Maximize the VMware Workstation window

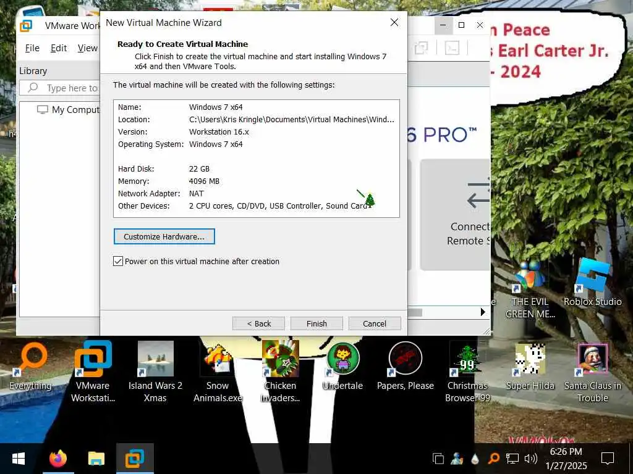click(x=461, y=25)
